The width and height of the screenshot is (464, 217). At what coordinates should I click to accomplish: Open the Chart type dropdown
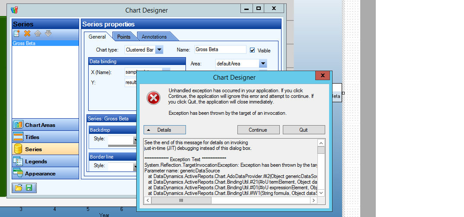pos(159,50)
